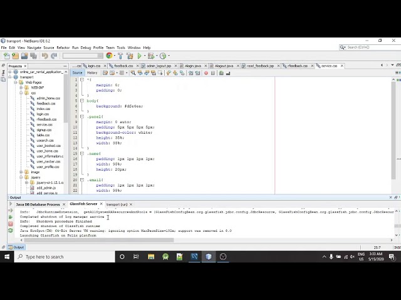Open the Navigate menu

click(34, 47)
